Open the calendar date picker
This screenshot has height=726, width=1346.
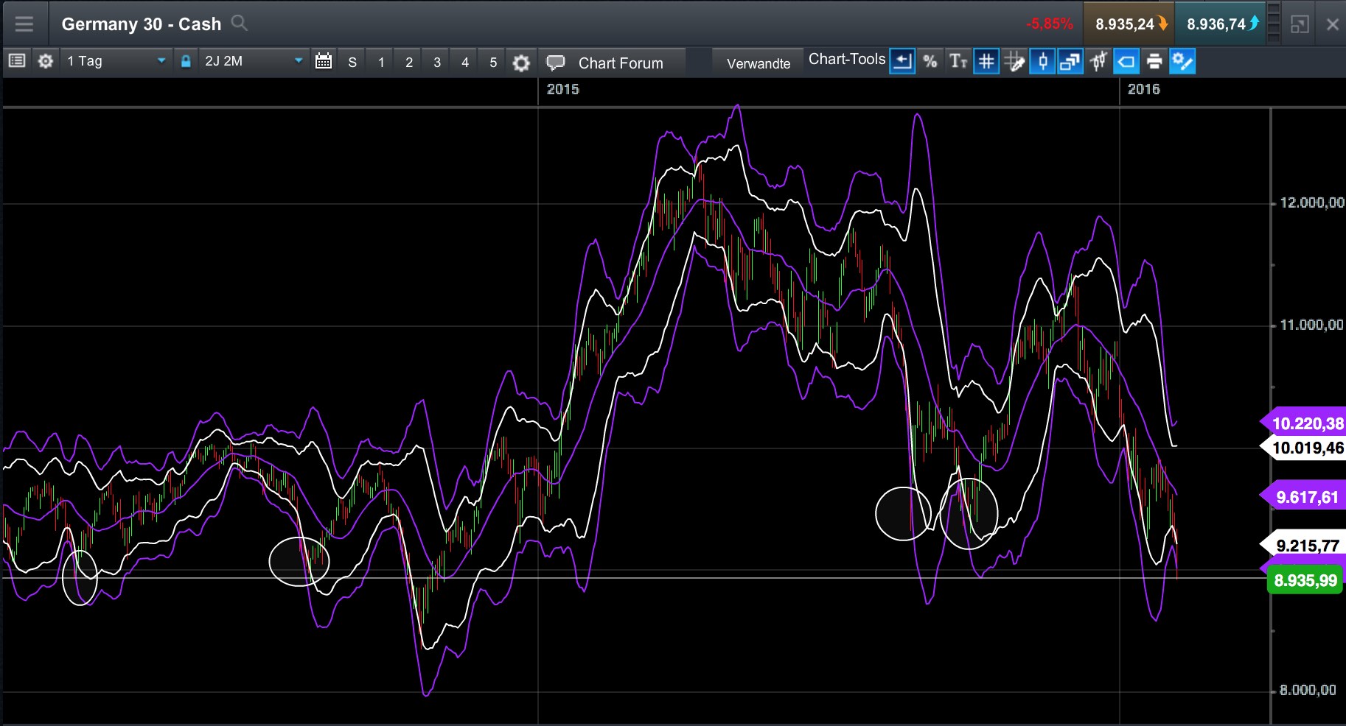[323, 62]
